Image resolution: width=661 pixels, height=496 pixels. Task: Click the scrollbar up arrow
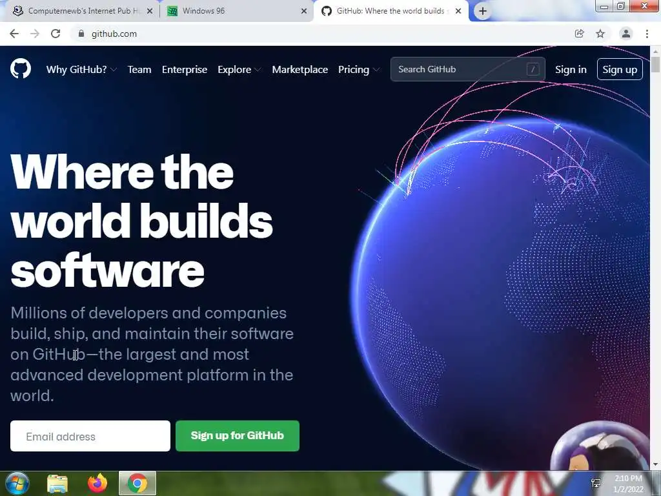coord(655,51)
